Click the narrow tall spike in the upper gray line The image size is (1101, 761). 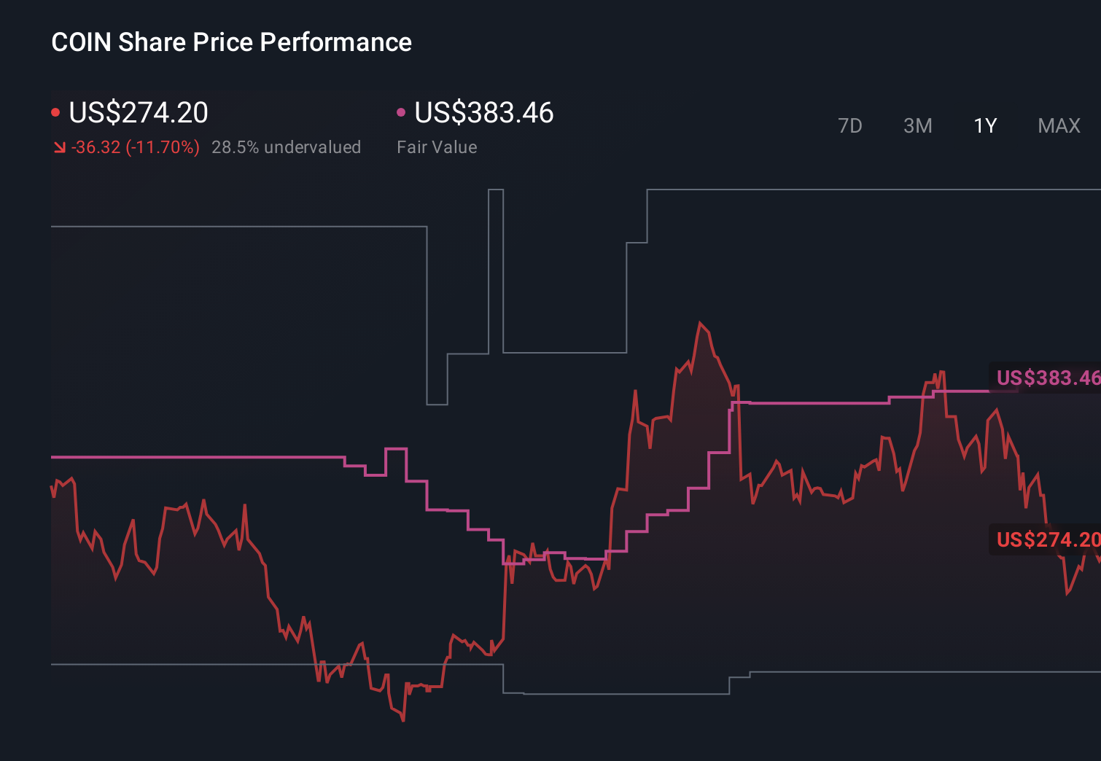(x=496, y=190)
